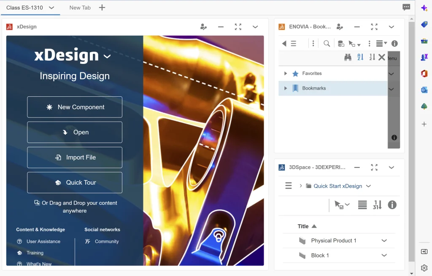Expand the Bookmarks tree item

[x=286, y=88]
